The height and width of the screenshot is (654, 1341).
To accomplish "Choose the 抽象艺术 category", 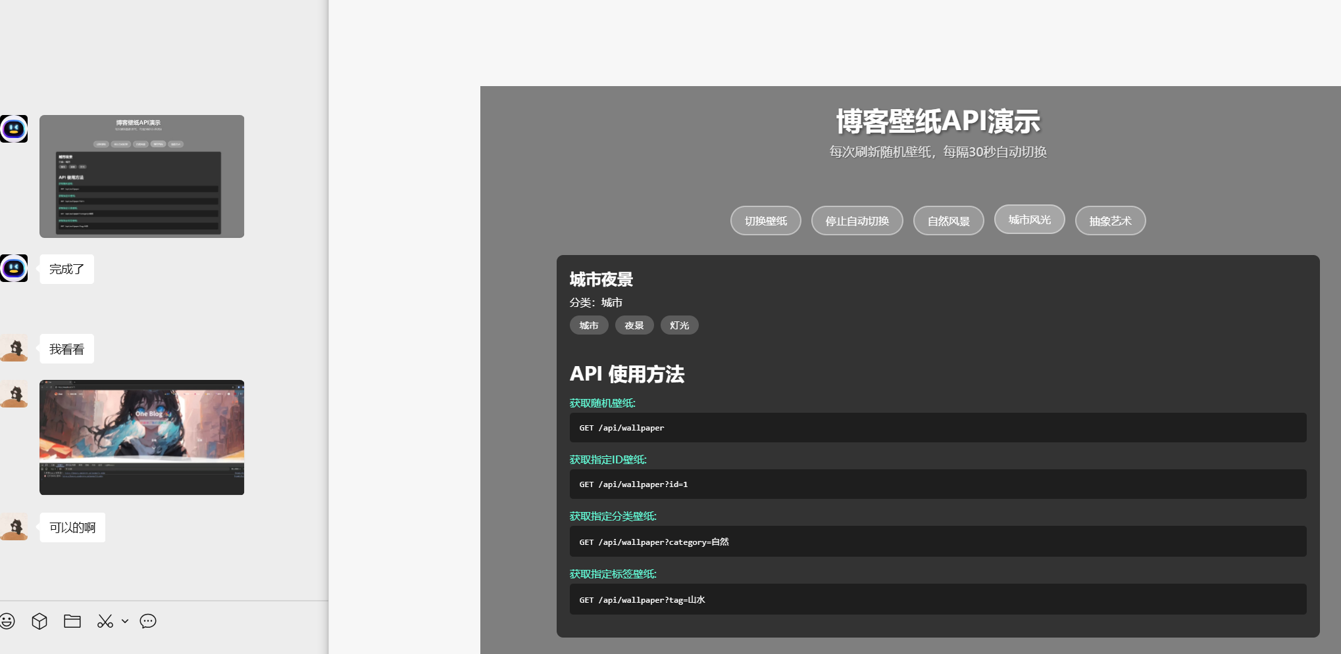I will [1110, 221].
